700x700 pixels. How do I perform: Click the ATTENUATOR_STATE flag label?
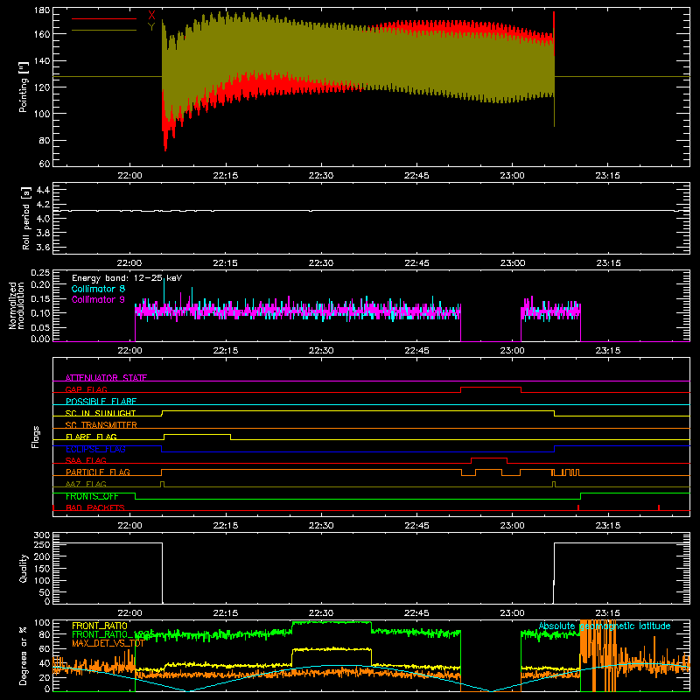coord(106,378)
